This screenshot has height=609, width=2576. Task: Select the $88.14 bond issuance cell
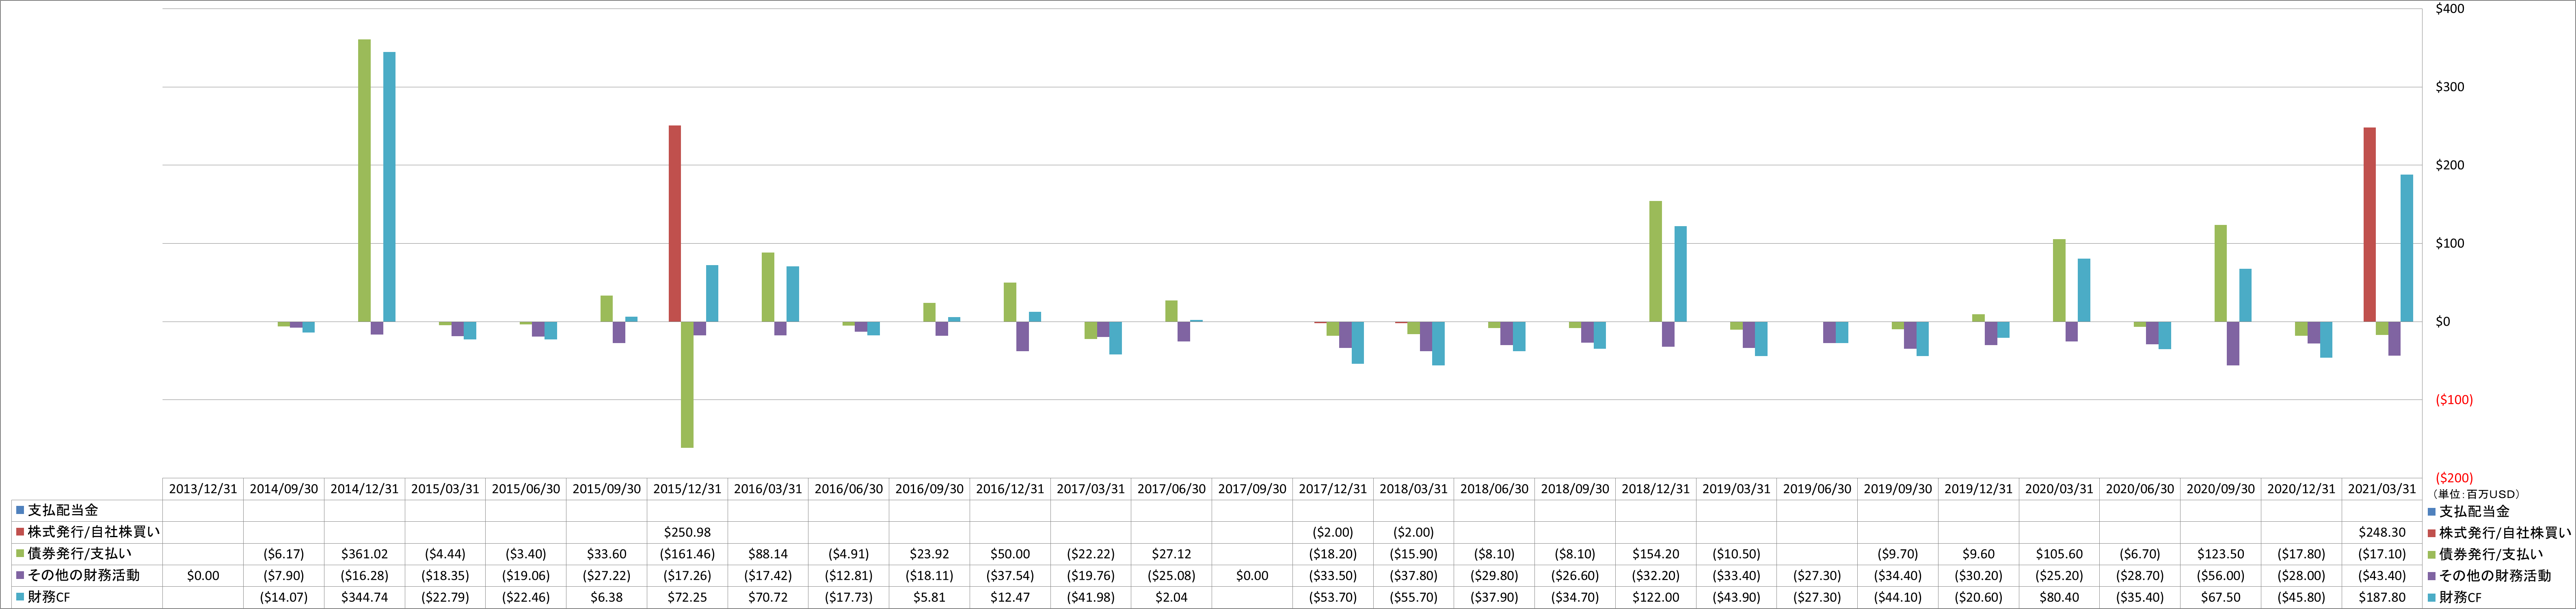(768, 554)
